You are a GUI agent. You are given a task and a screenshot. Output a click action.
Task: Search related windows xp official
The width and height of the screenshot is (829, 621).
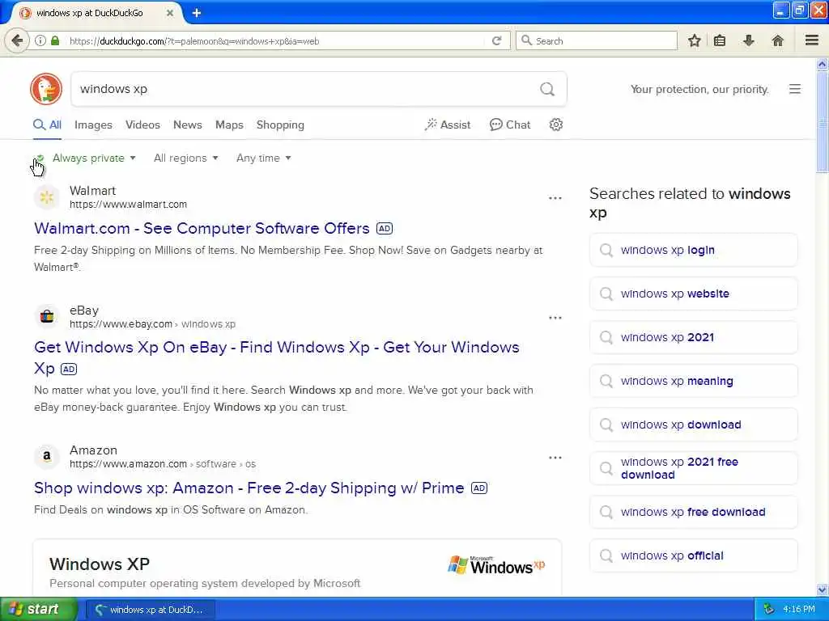point(693,556)
